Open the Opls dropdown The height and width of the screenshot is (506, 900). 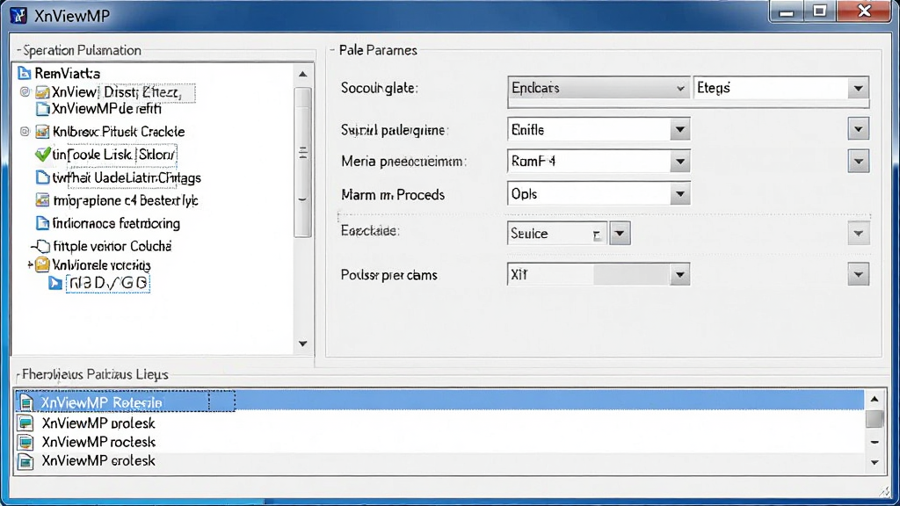tap(679, 194)
